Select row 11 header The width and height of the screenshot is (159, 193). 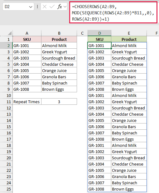tap(6, 102)
